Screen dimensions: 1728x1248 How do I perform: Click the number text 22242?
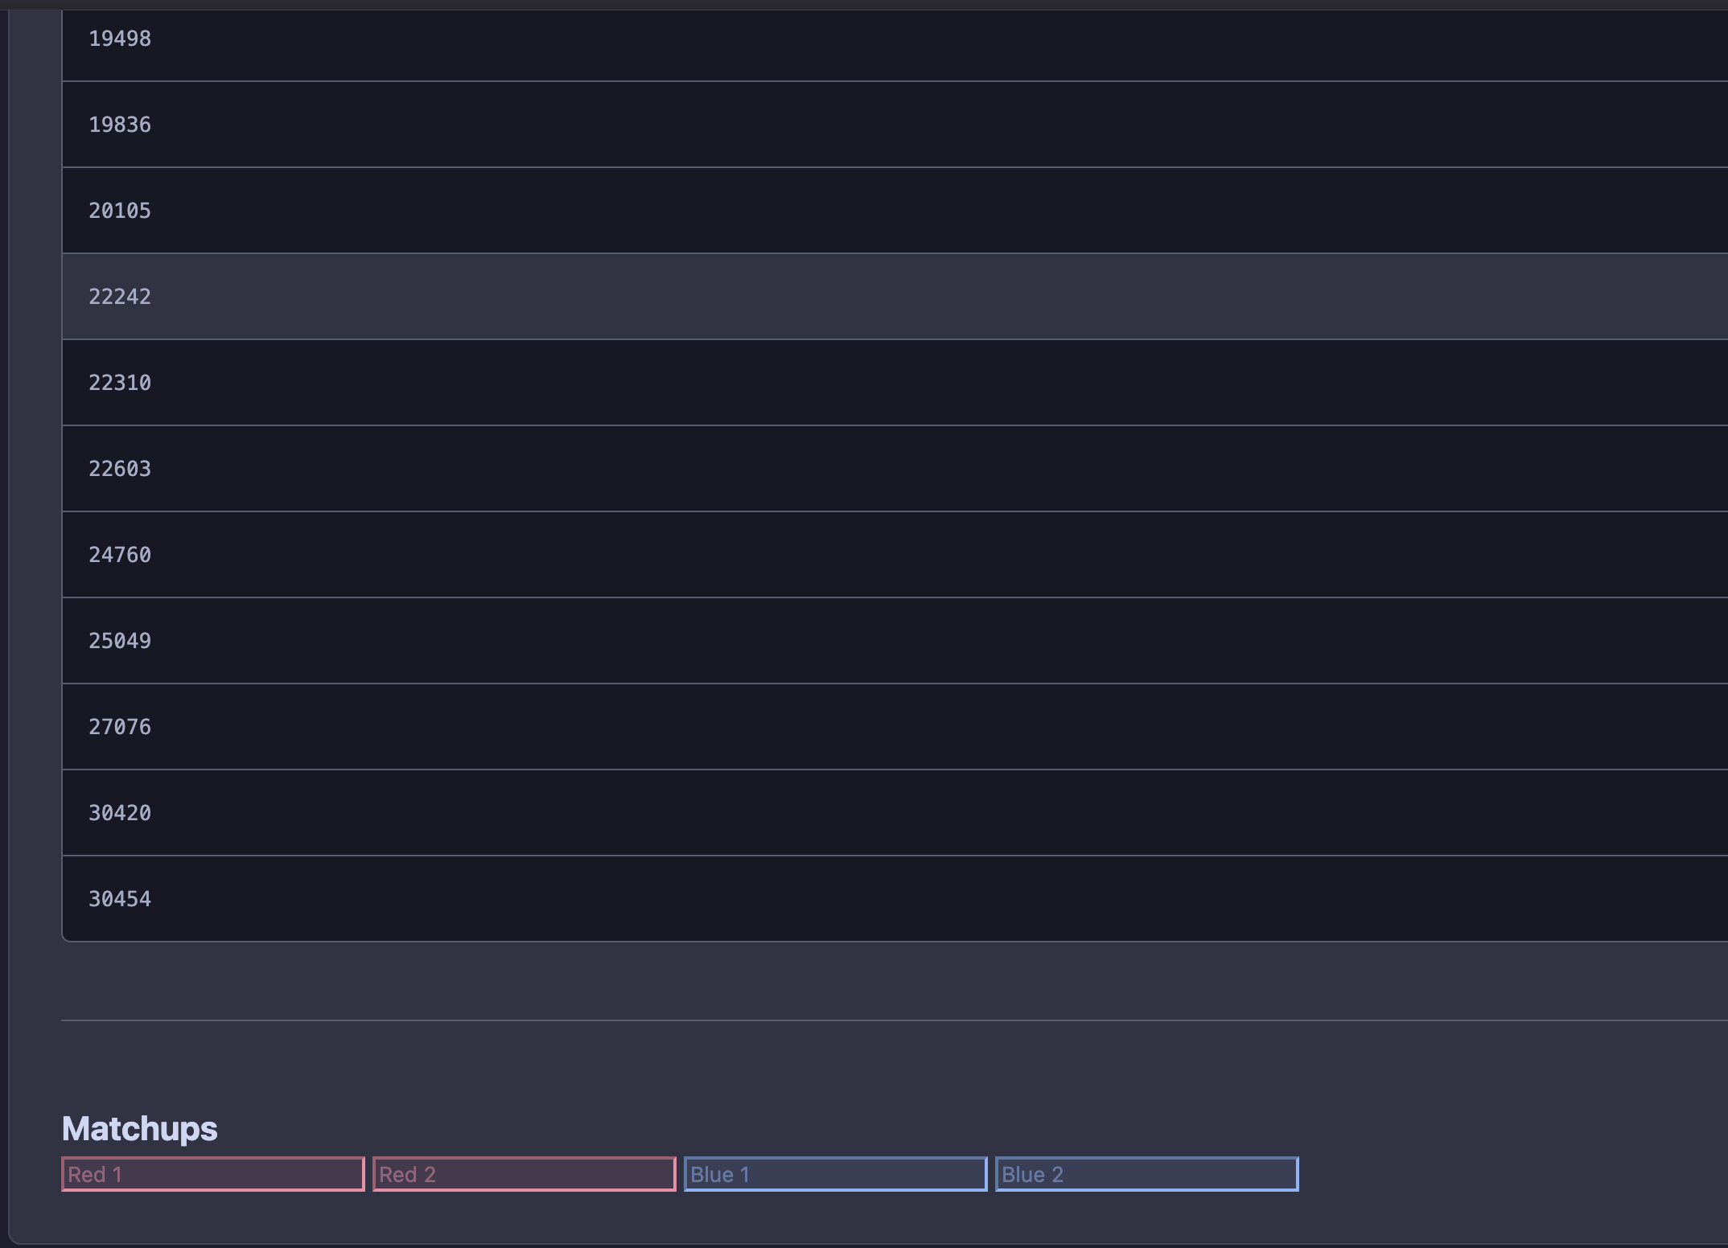pyautogui.click(x=120, y=297)
